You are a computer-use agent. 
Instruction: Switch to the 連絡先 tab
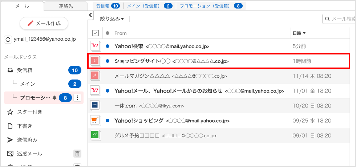[66, 7]
